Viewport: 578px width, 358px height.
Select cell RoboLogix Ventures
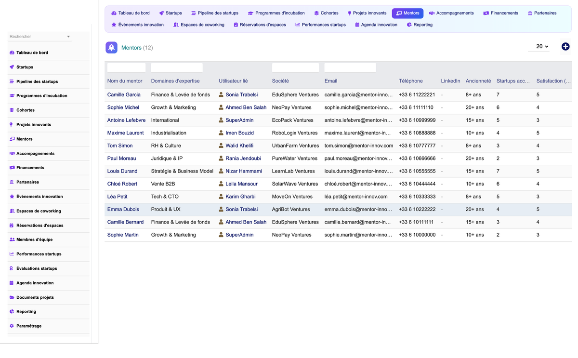(x=295, y=133)
